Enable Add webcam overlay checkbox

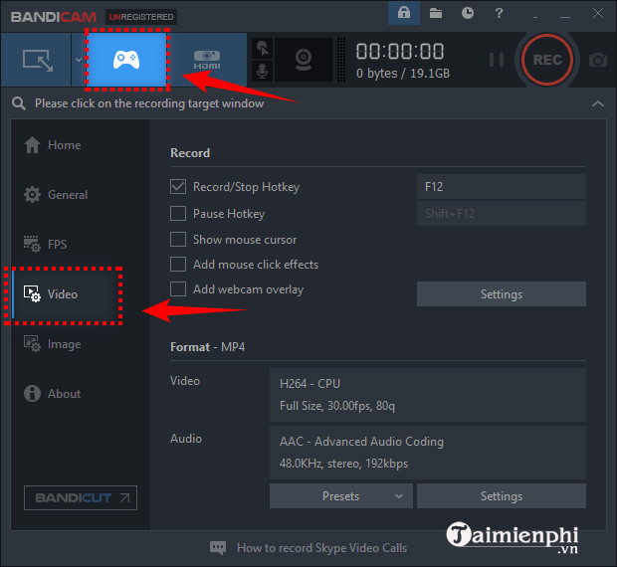pos(178,289)
